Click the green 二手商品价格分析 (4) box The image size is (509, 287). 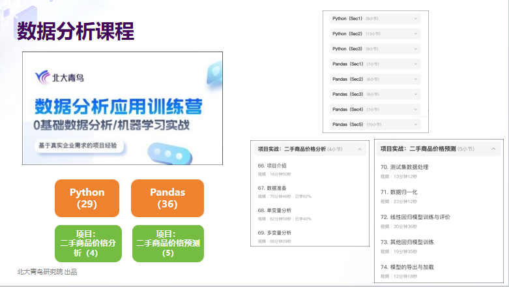(88, 243)
